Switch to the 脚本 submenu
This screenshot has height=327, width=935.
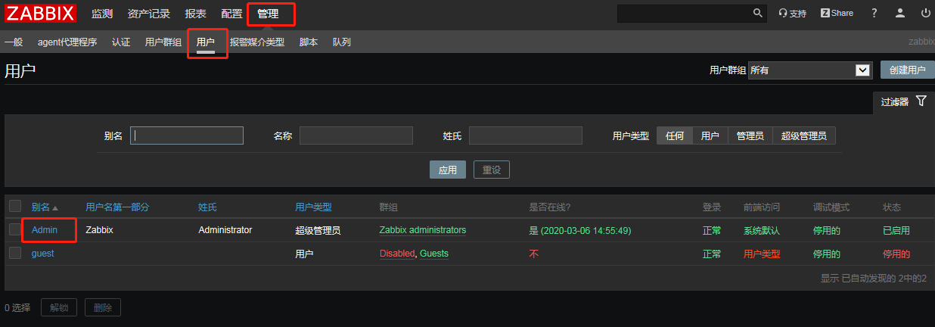(x=309, y=42)
